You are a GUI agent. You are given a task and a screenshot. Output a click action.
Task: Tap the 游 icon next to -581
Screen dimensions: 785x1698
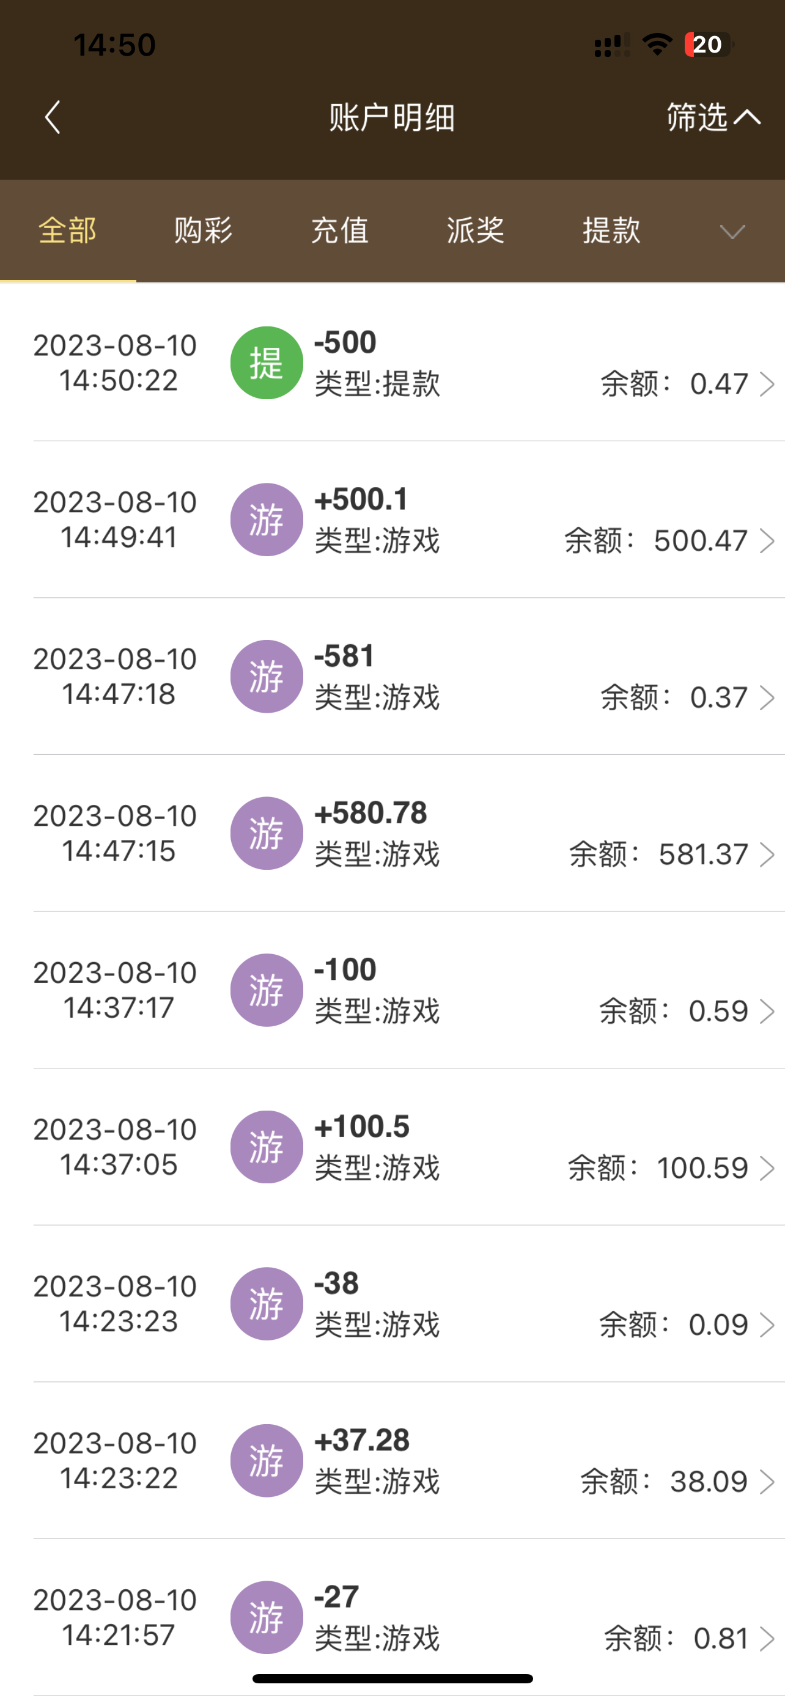coord(267,676)
